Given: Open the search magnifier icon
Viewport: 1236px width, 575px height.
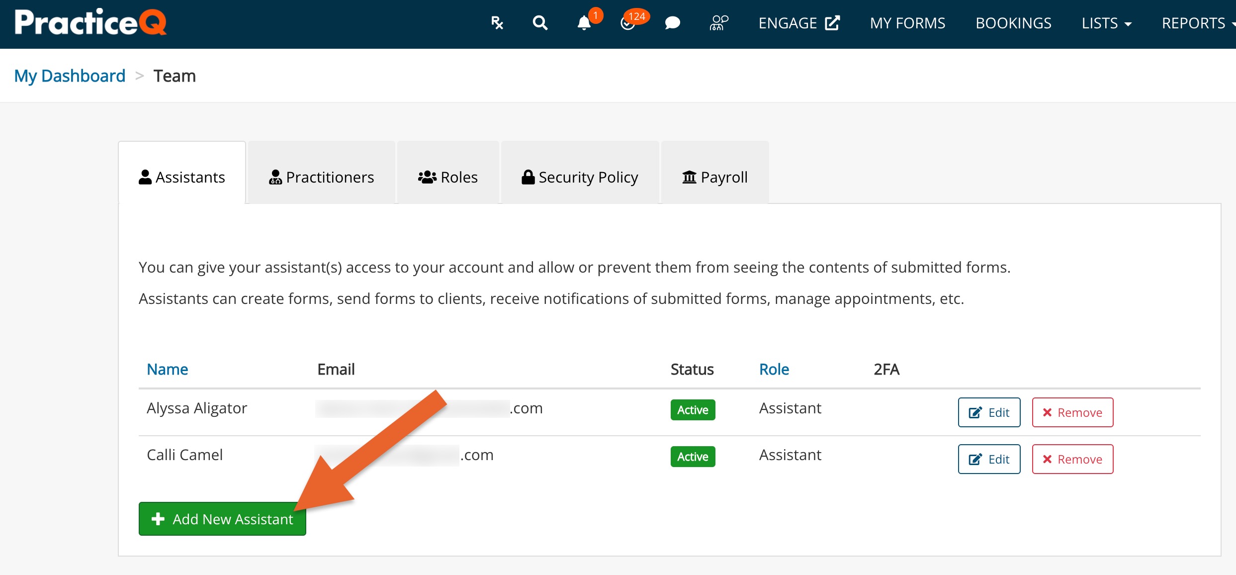Looking at the screenshot, I should 540,23.
